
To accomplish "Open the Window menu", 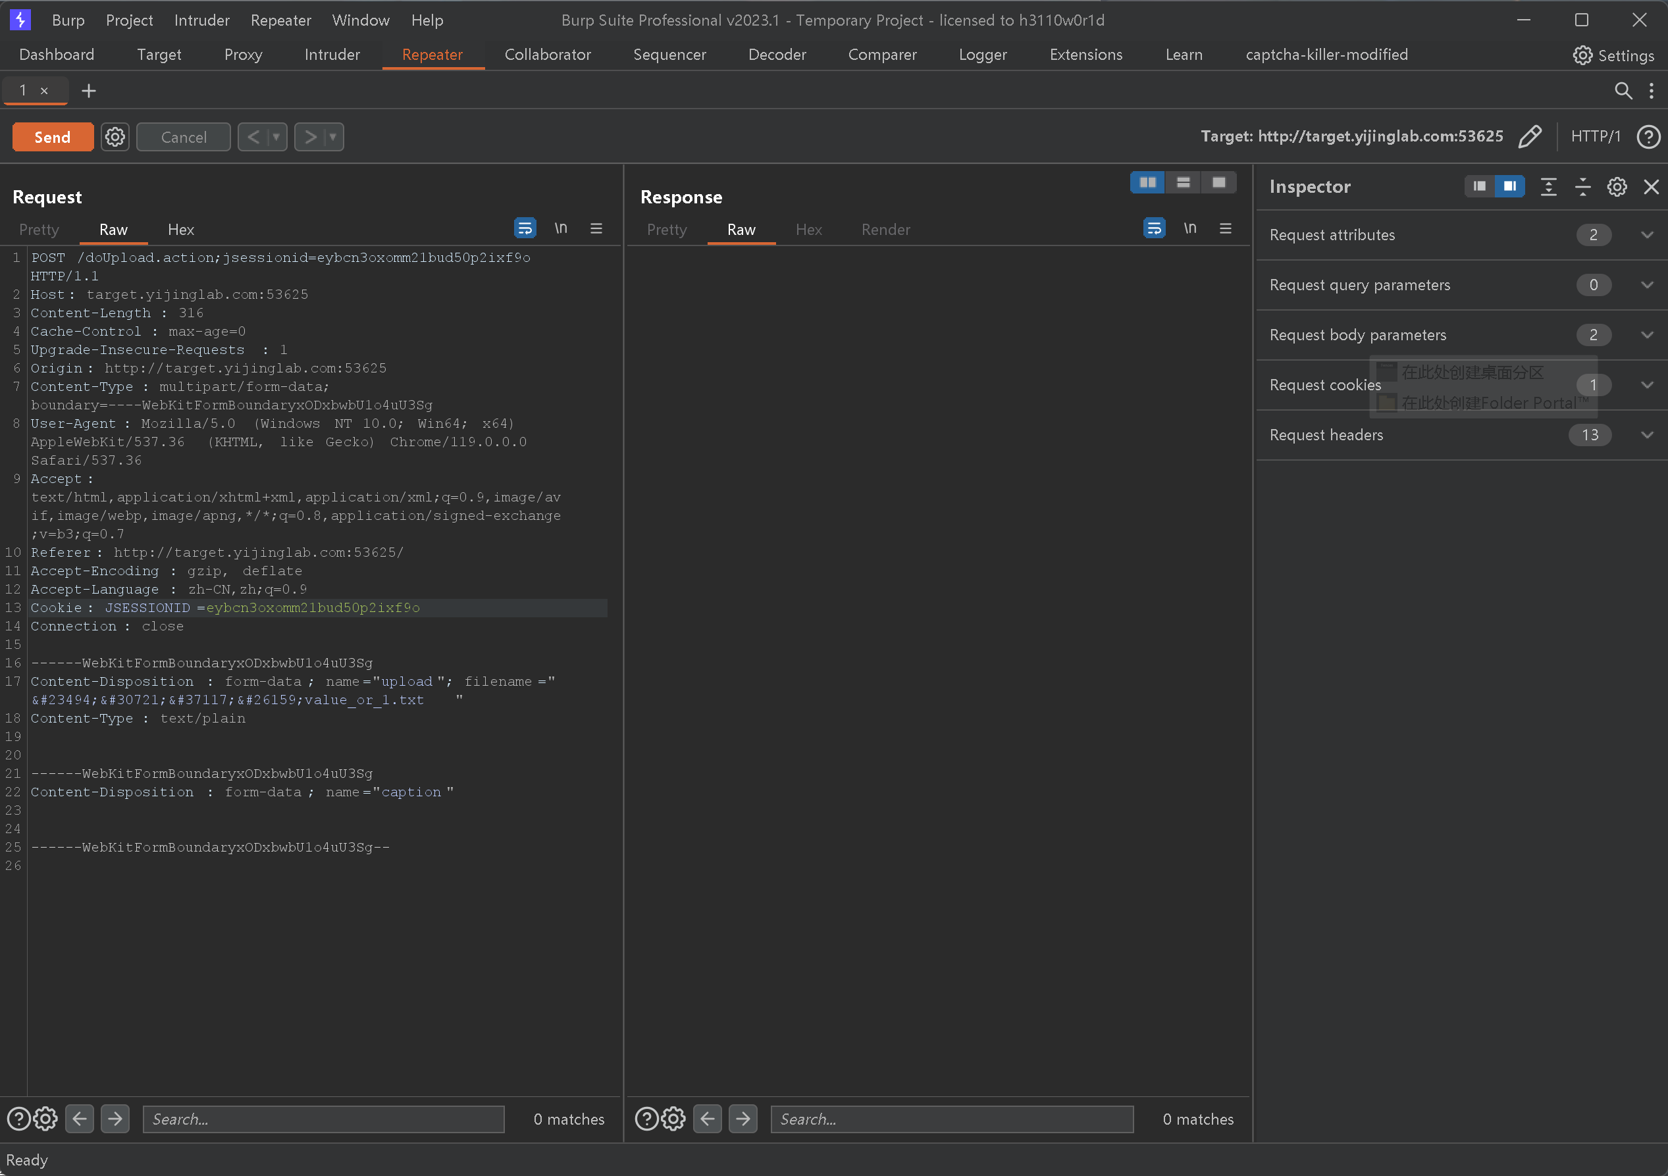I will coord(360,20).
